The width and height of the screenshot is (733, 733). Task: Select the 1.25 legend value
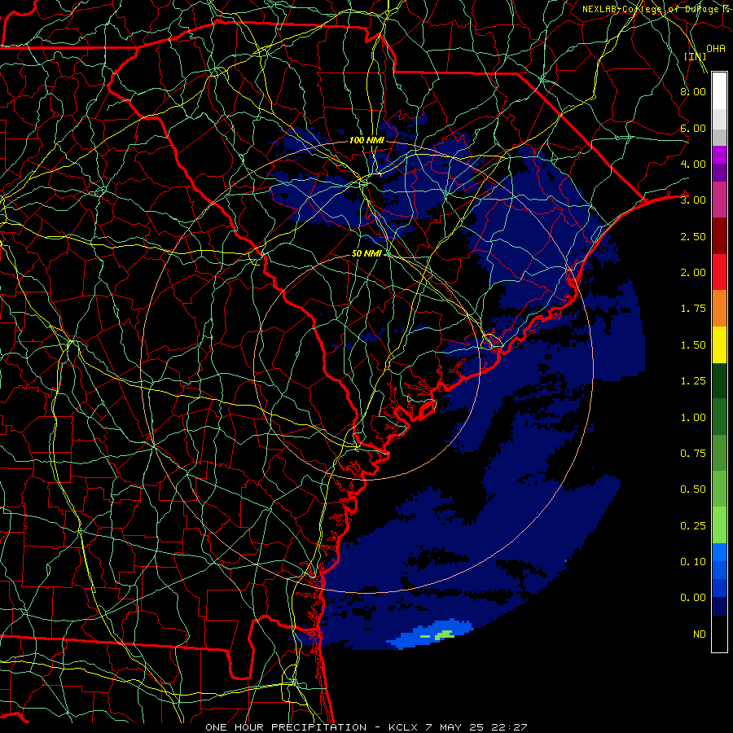693,381
